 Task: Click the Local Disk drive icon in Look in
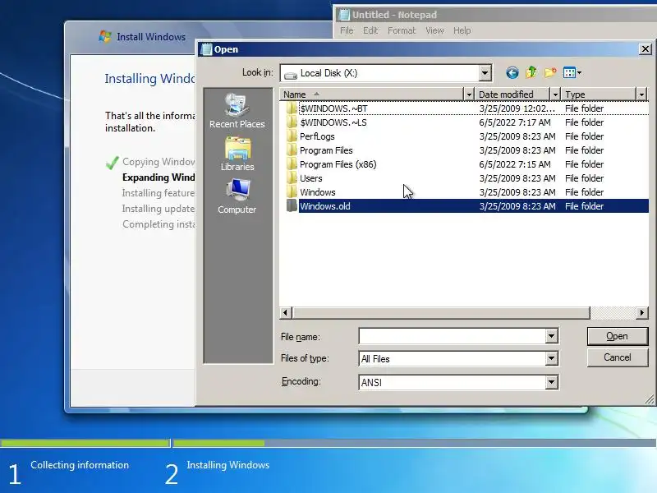[291, 75]
